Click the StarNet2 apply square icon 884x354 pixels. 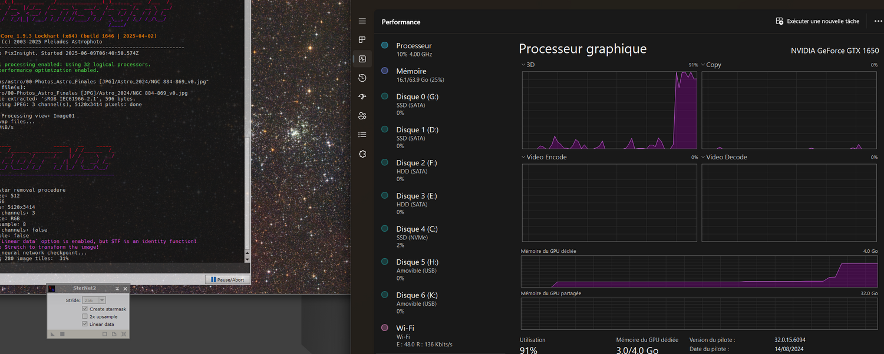62,334
